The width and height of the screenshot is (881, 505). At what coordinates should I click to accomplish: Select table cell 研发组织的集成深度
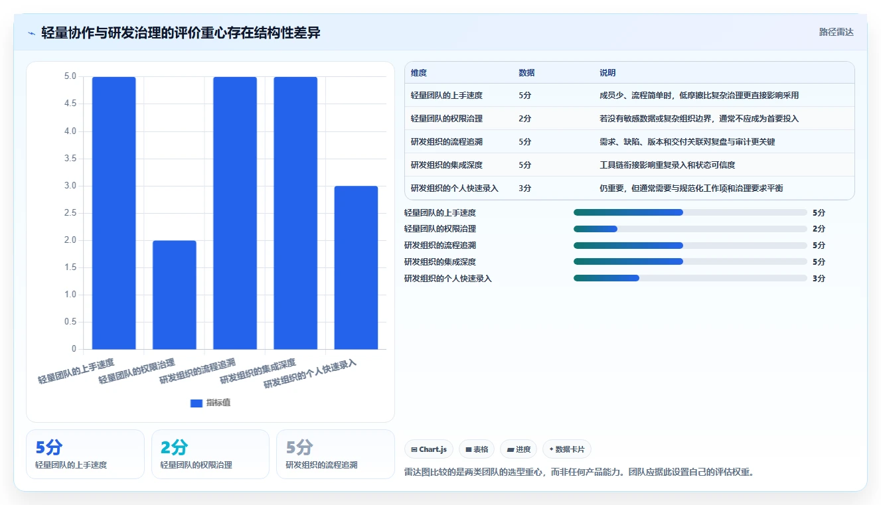[x=447, y=165]
